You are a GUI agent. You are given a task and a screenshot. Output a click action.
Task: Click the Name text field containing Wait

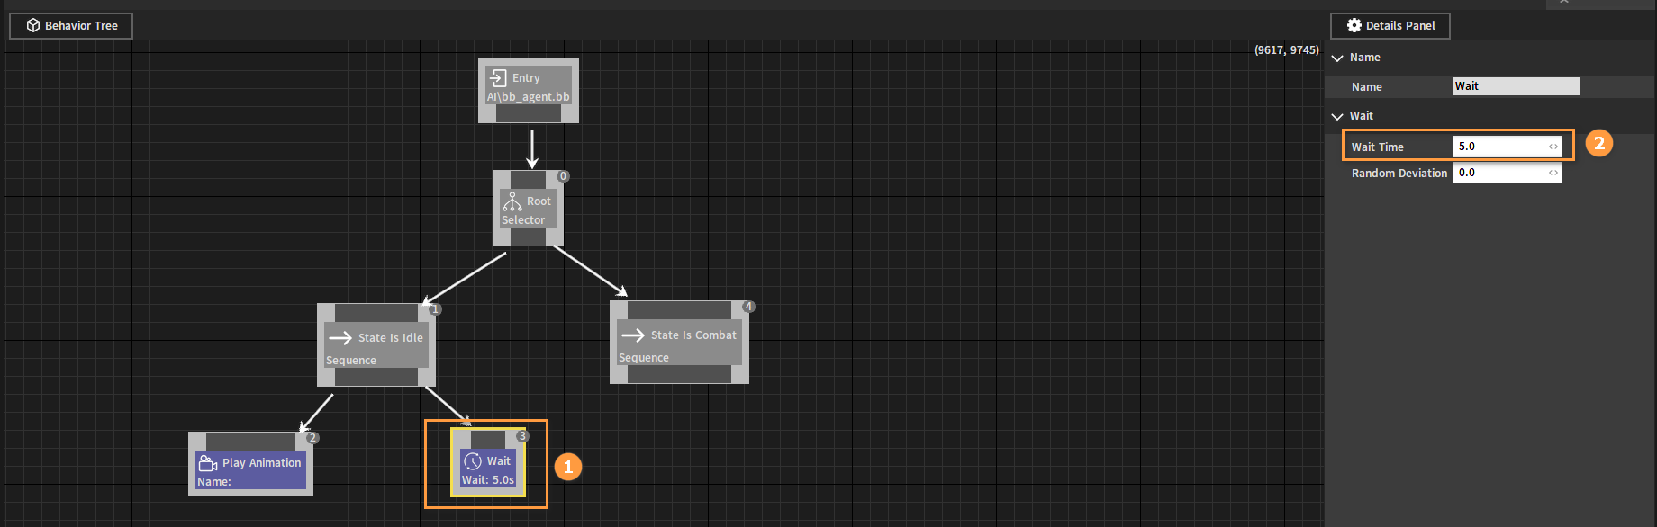pyautogui.click(x=1516, y=86)
